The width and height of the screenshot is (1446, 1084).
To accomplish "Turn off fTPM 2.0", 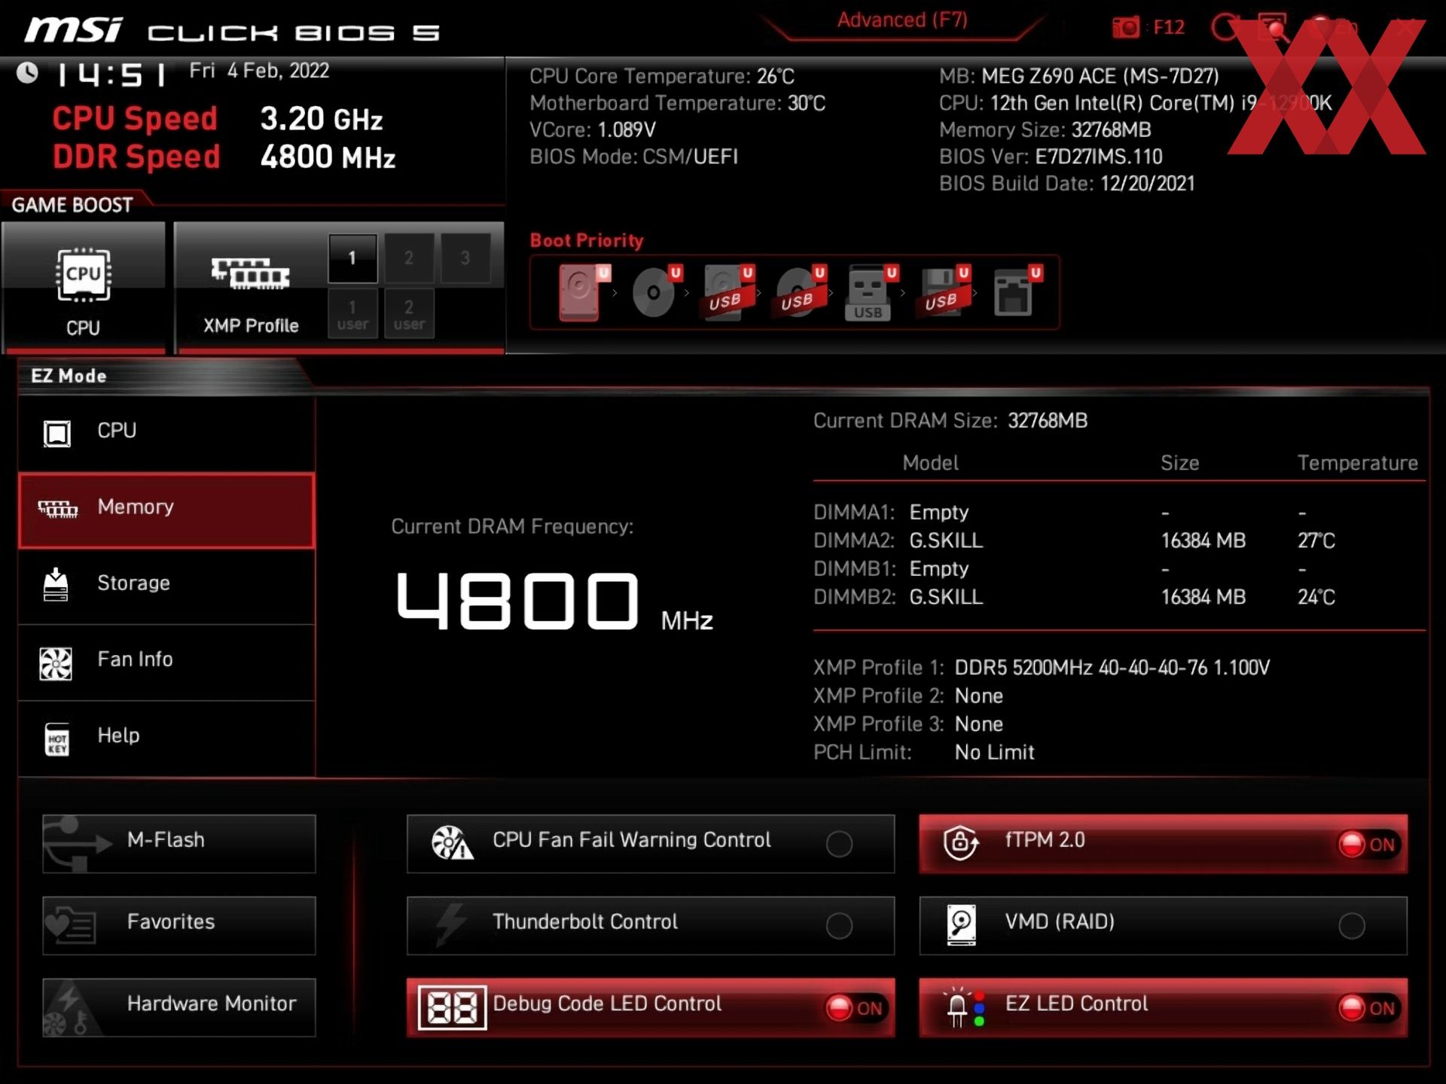I will 1163,843.
